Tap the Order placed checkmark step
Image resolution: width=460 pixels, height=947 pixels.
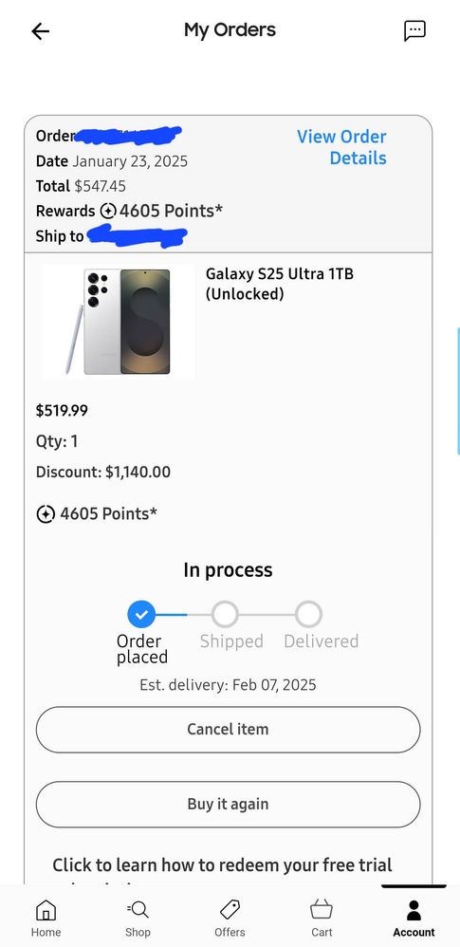141,615
